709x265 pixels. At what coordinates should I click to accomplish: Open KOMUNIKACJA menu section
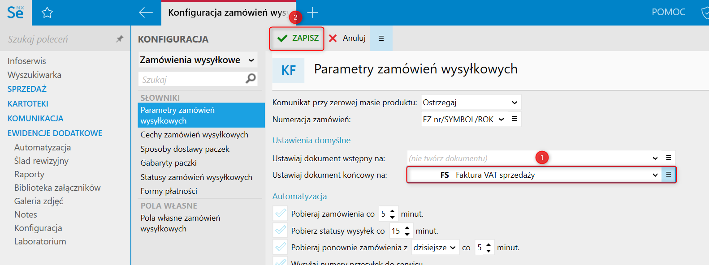pos(35,119)
